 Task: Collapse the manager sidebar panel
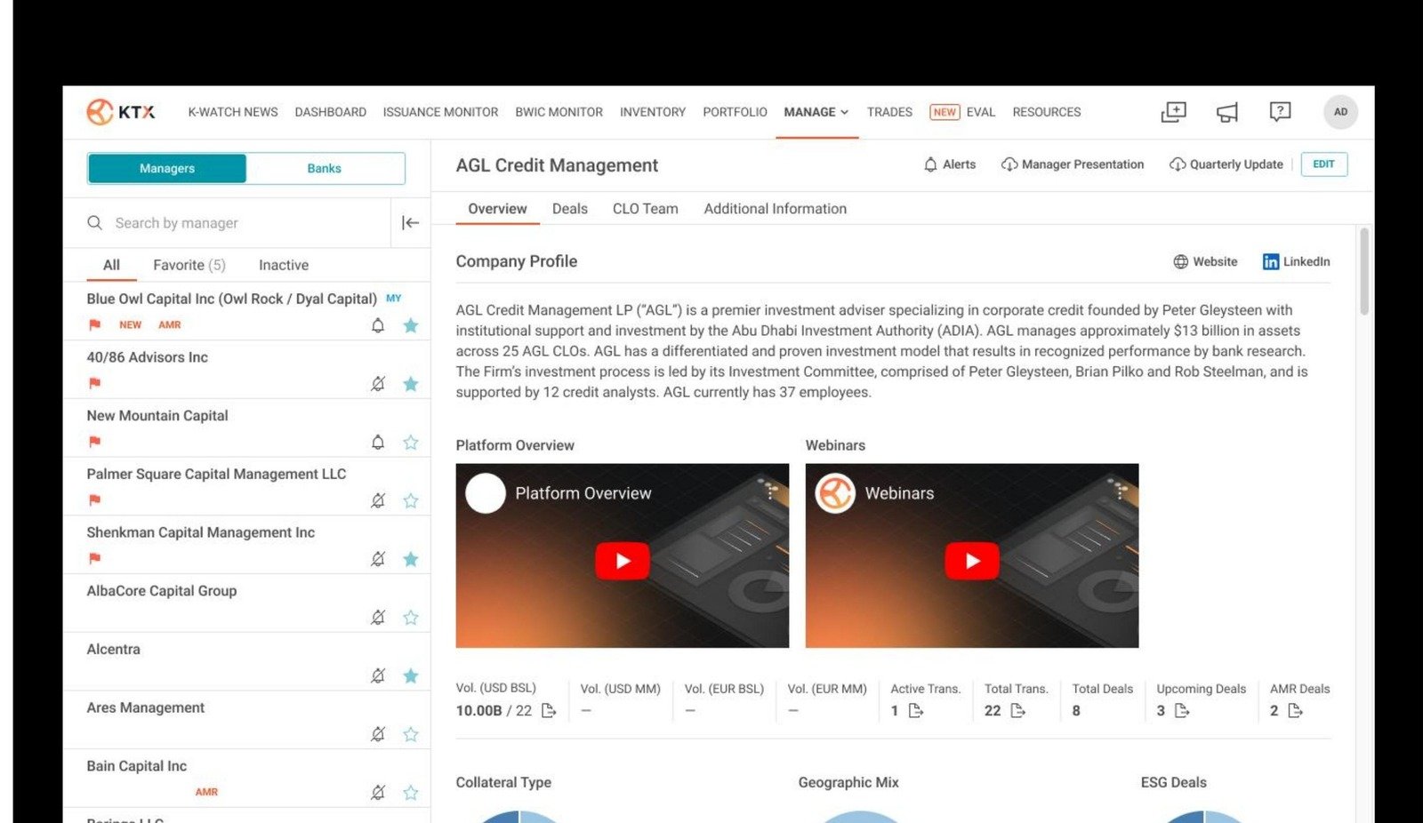(410, 223)
